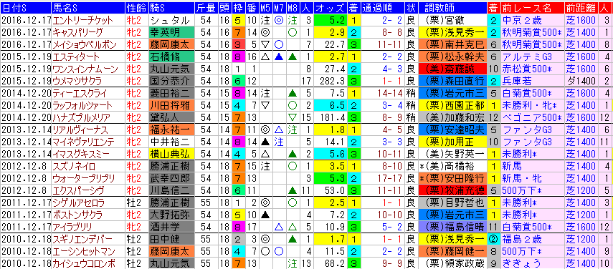Sort by the 馬名S column header
The image size is (613, 269).
coord(87,8)
